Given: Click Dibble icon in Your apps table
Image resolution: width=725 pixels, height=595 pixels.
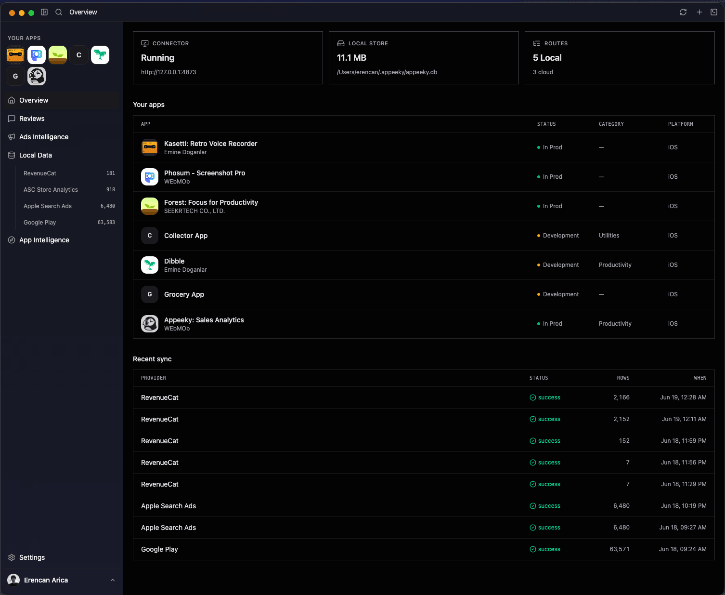Looking at the screenshot, I should [x=150, y=265].
